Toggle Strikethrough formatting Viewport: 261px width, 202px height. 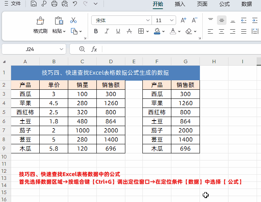coord(129,31)
